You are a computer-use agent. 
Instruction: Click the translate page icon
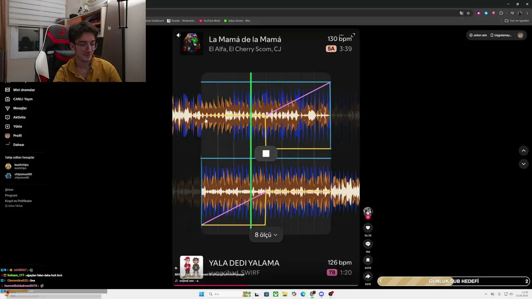pos(461,13)
